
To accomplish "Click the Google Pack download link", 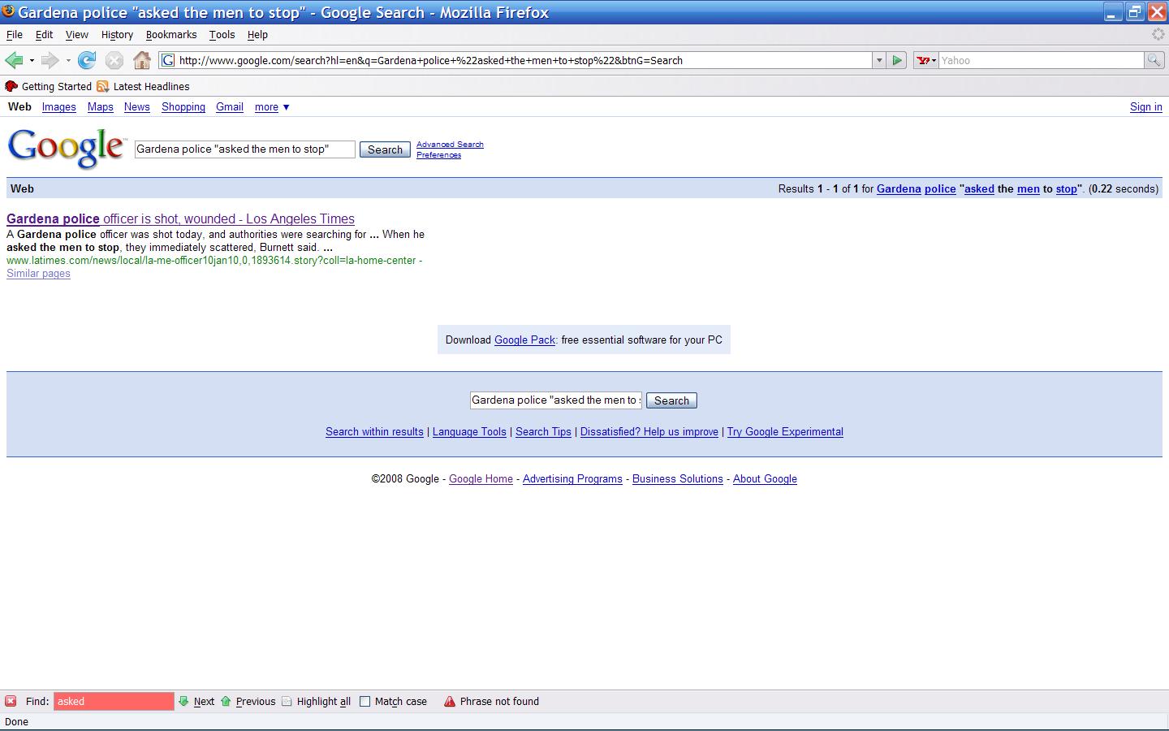I will (x=524, y=340).
